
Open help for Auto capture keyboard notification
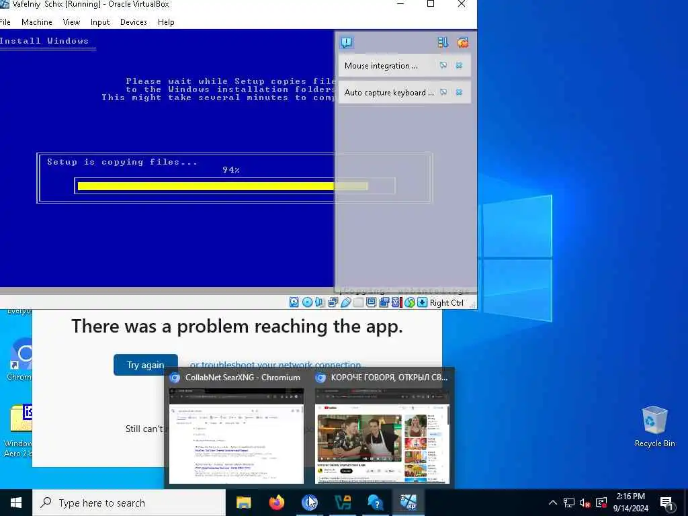pyautogui.click(x=443, y=92)
